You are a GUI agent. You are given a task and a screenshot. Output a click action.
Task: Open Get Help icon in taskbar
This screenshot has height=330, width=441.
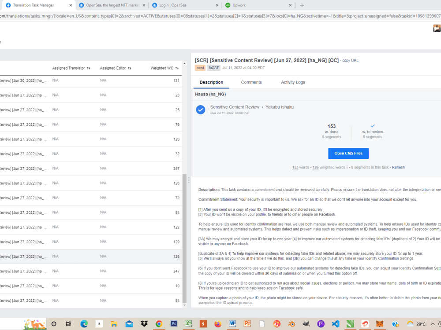point(395,324)
